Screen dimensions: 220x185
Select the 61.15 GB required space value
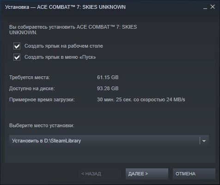108,77
